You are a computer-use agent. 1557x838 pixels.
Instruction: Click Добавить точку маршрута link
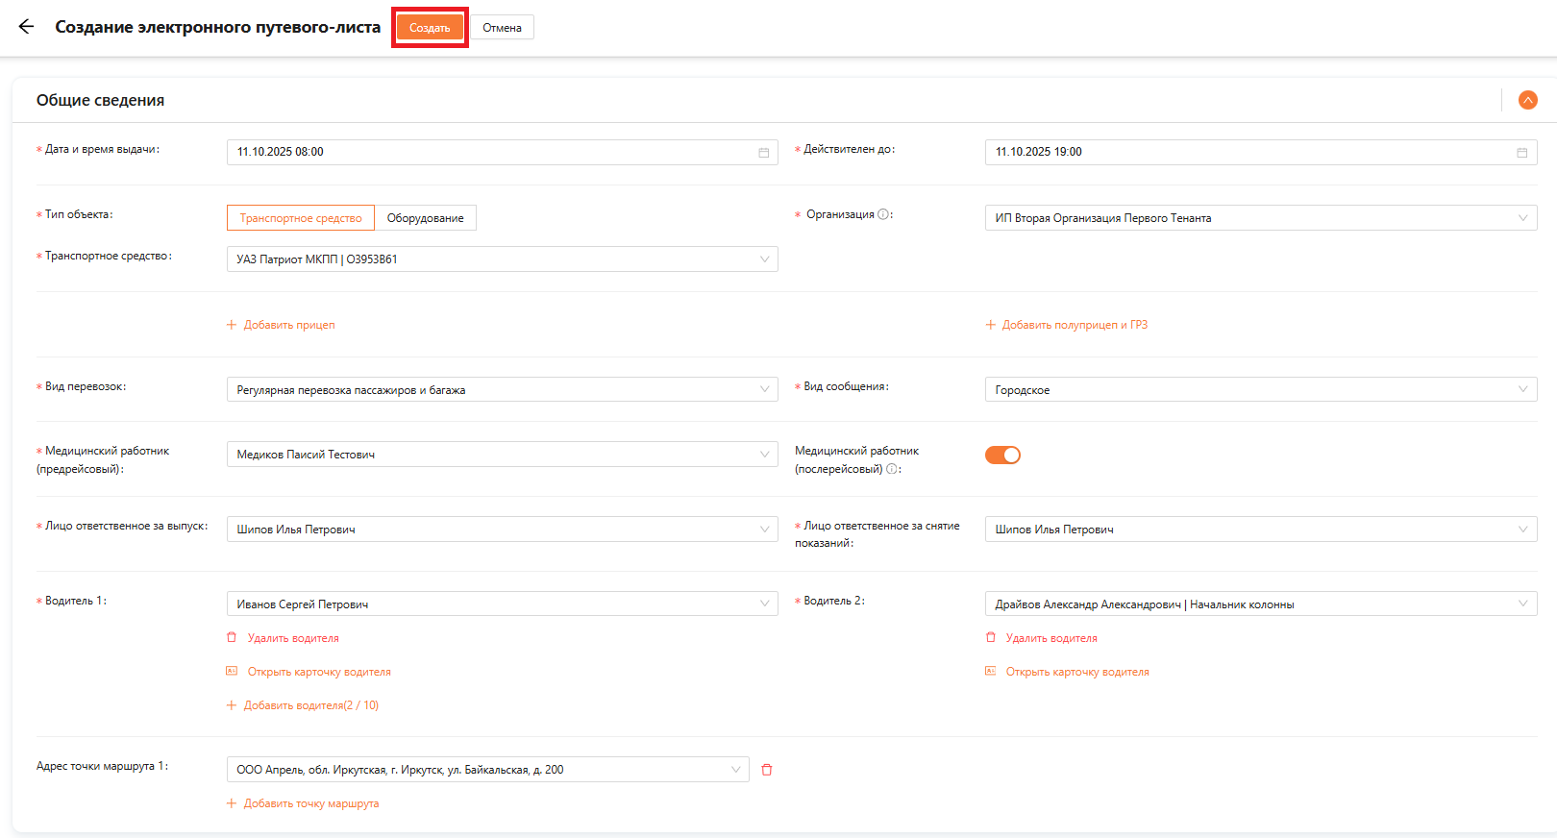pyautogui.click(x=310, y=803)
